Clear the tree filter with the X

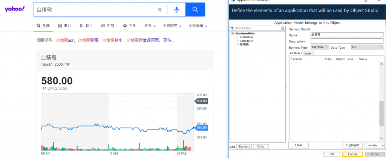click(x=283, y=29)
